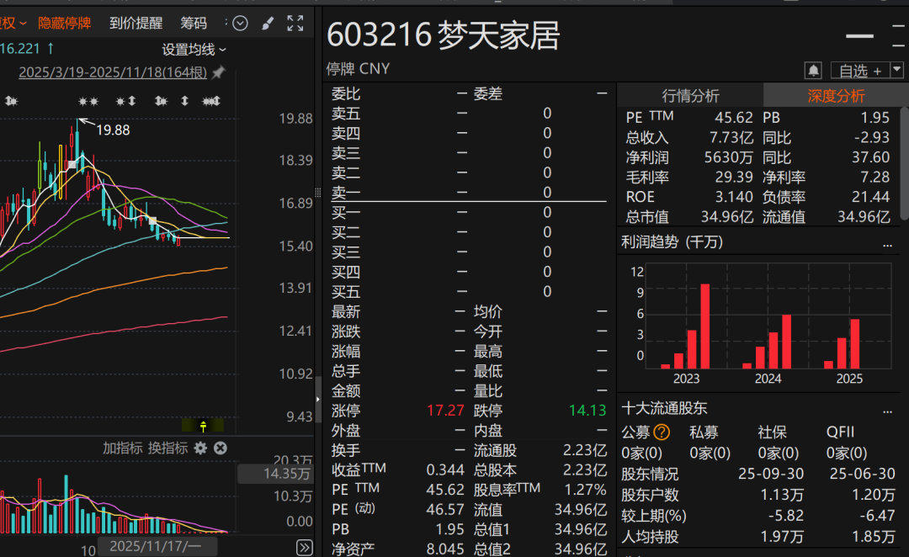Open more options for 十大流通股东 section
The image size is (909, 557).
pyautogui.click(x=887, y=411)
